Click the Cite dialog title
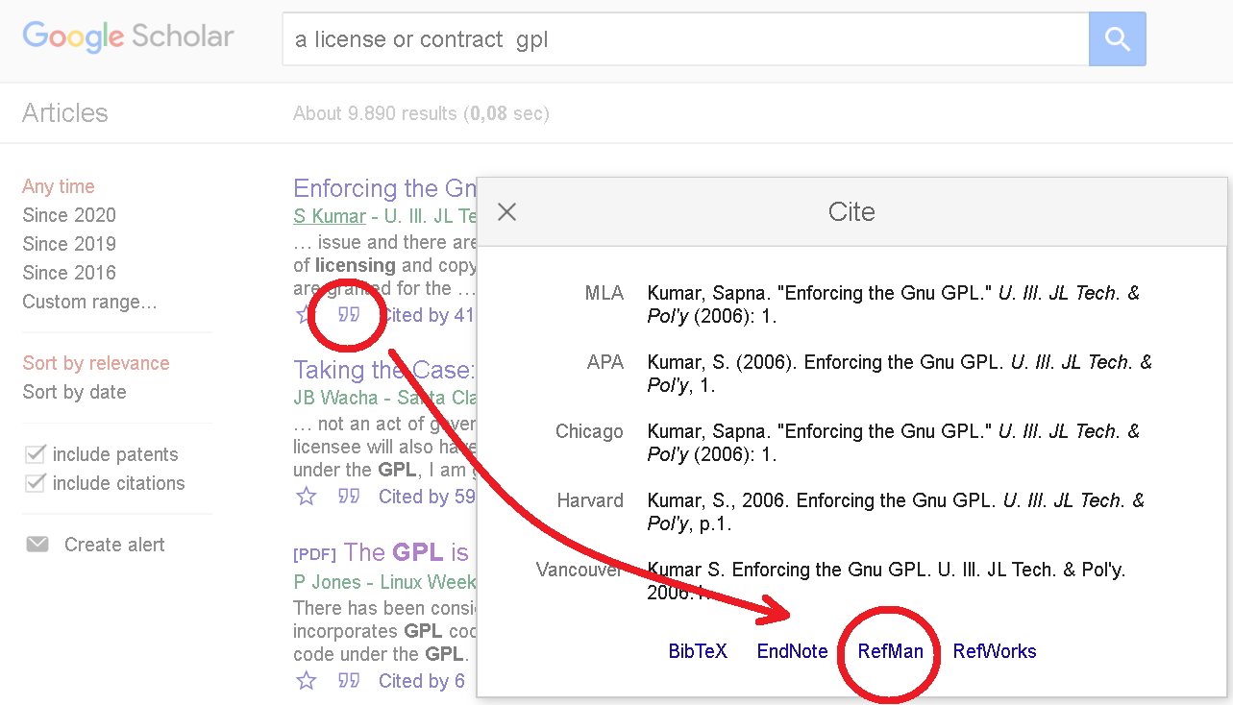Image resolution: width=1233 pixels, height=705 pixels. click(x=851, y=211)
